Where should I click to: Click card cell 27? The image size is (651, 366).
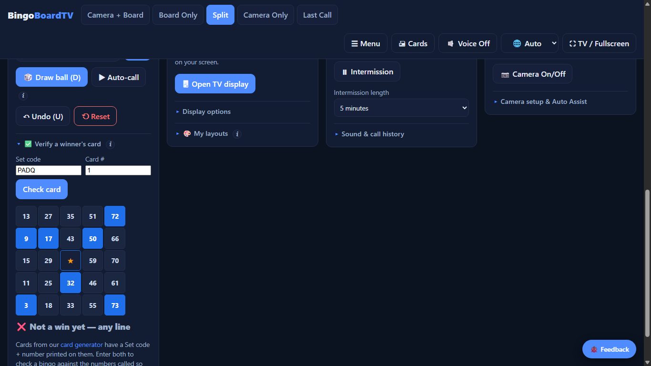click(x=48, y=216)
